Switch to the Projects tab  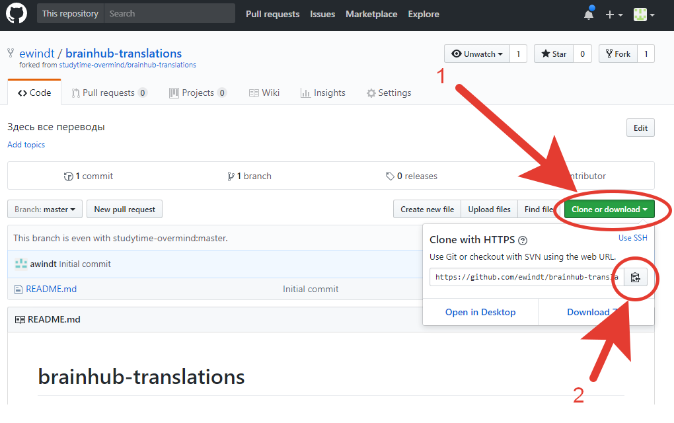click(198, 93)
